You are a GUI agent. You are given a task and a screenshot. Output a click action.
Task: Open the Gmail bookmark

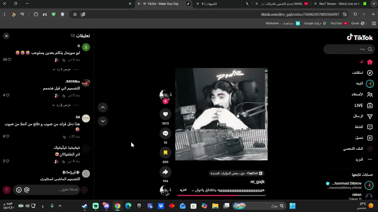tap(358, 23)
